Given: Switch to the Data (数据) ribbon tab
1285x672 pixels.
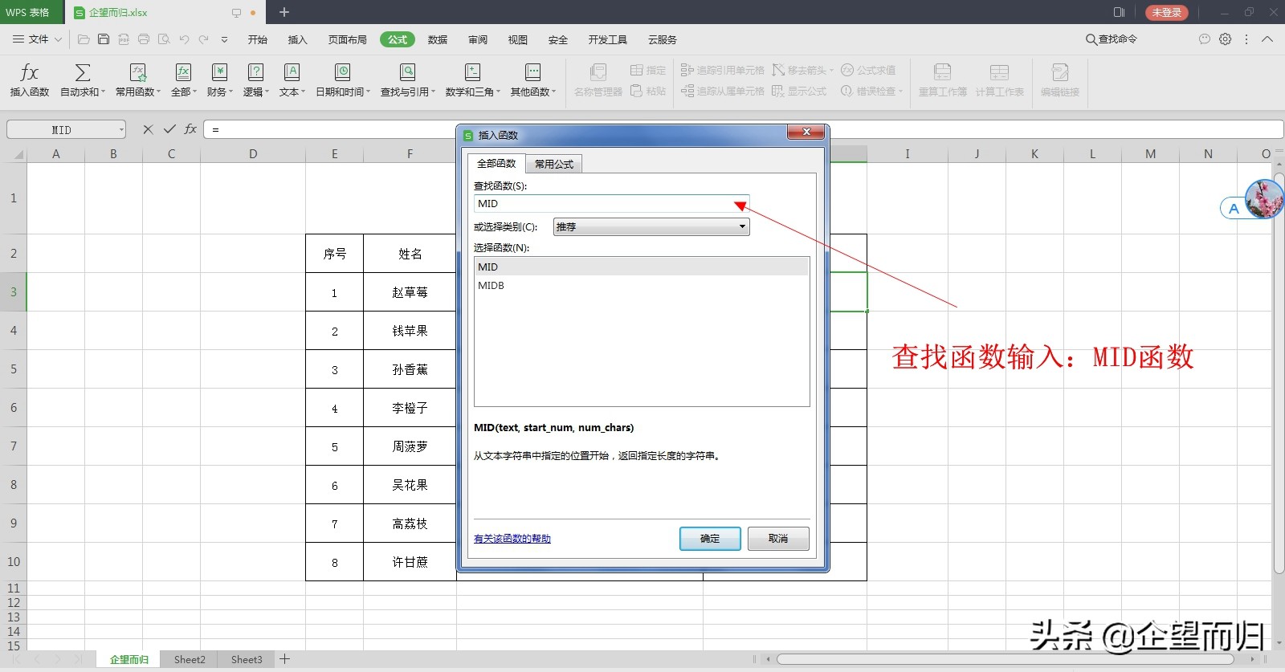Looking at the screenshot, I should [x=438, y=39].
